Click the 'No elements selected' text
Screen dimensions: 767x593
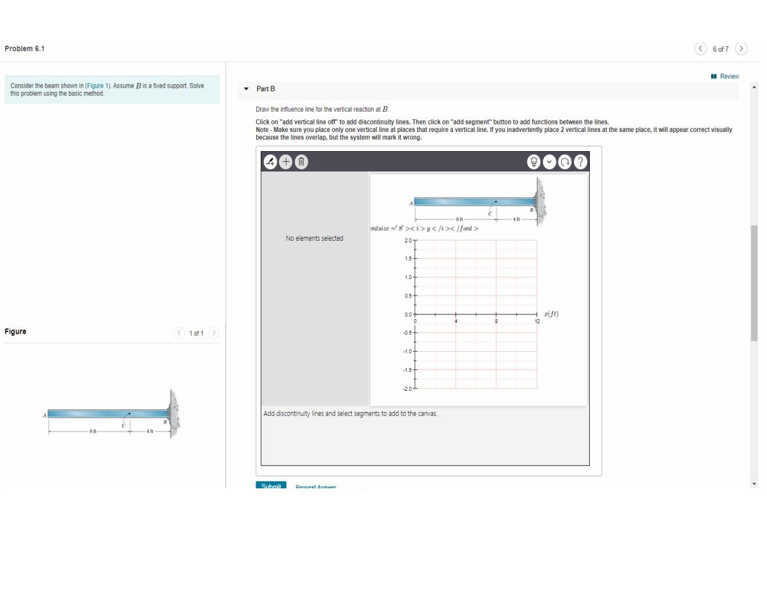tap(314, 238)
